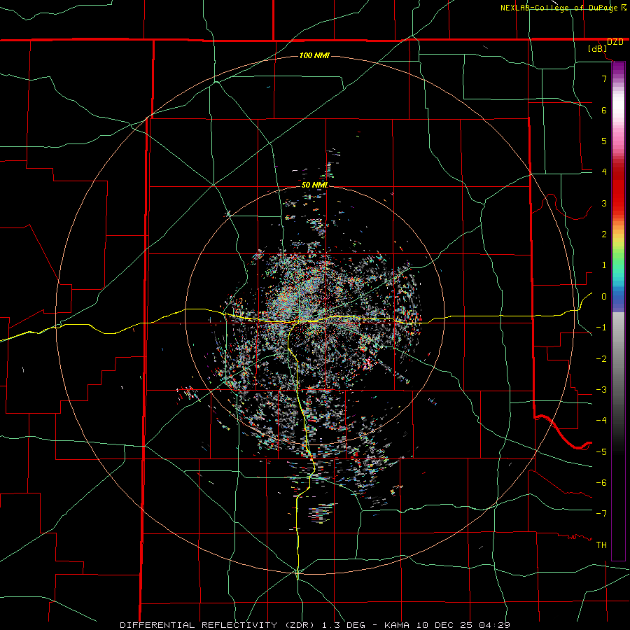The height and width of the screenshot is (630, 630).
Task: Select the "-5" value on the dB scale
Action: pyautogui.click(x=601, y=452)
